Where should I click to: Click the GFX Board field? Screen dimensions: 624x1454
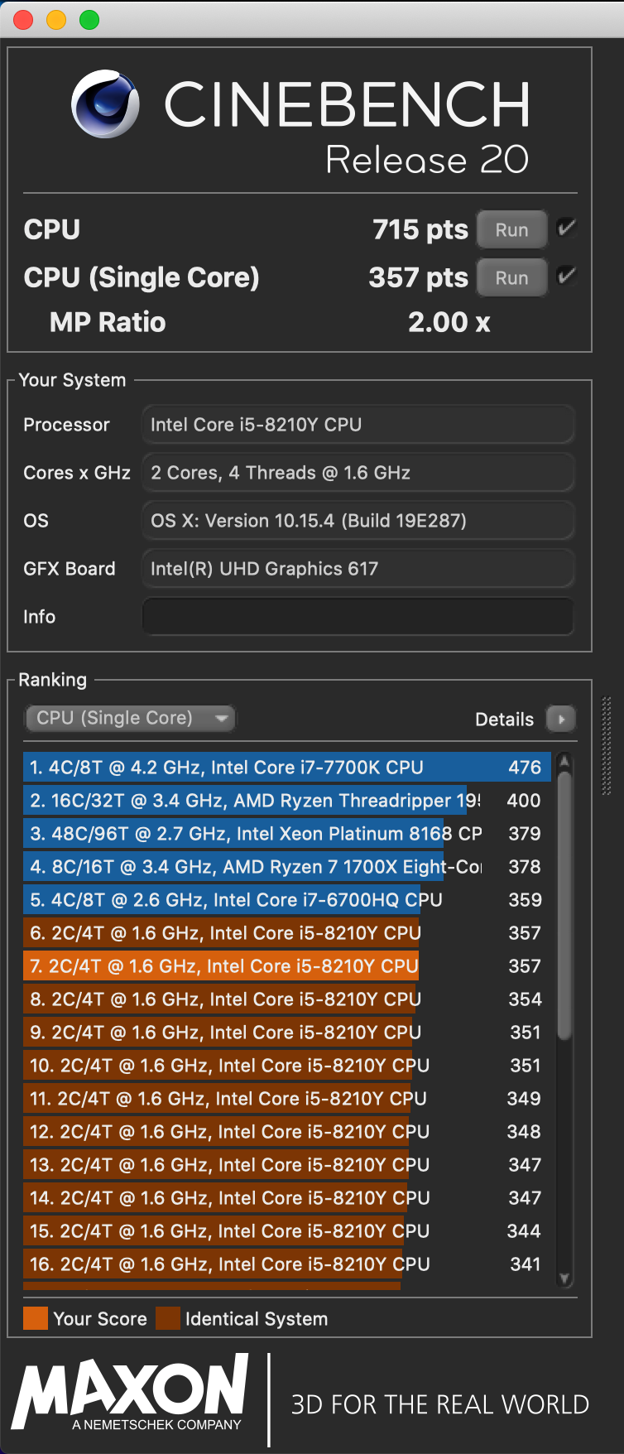[x=358, y=568]
